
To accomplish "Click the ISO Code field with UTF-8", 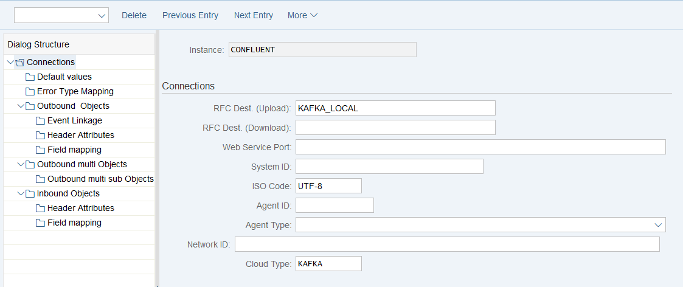I will [x=329, y=186].
